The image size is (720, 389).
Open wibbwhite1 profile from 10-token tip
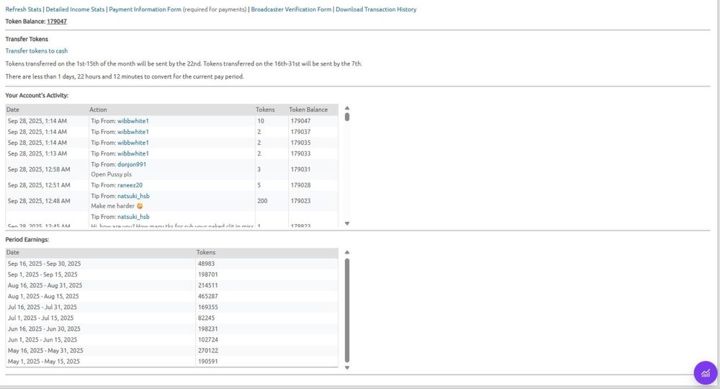(133, 121)
